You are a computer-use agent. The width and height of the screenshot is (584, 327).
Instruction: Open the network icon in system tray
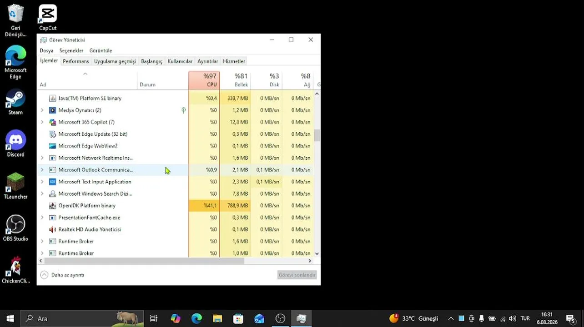click(503, 318)
